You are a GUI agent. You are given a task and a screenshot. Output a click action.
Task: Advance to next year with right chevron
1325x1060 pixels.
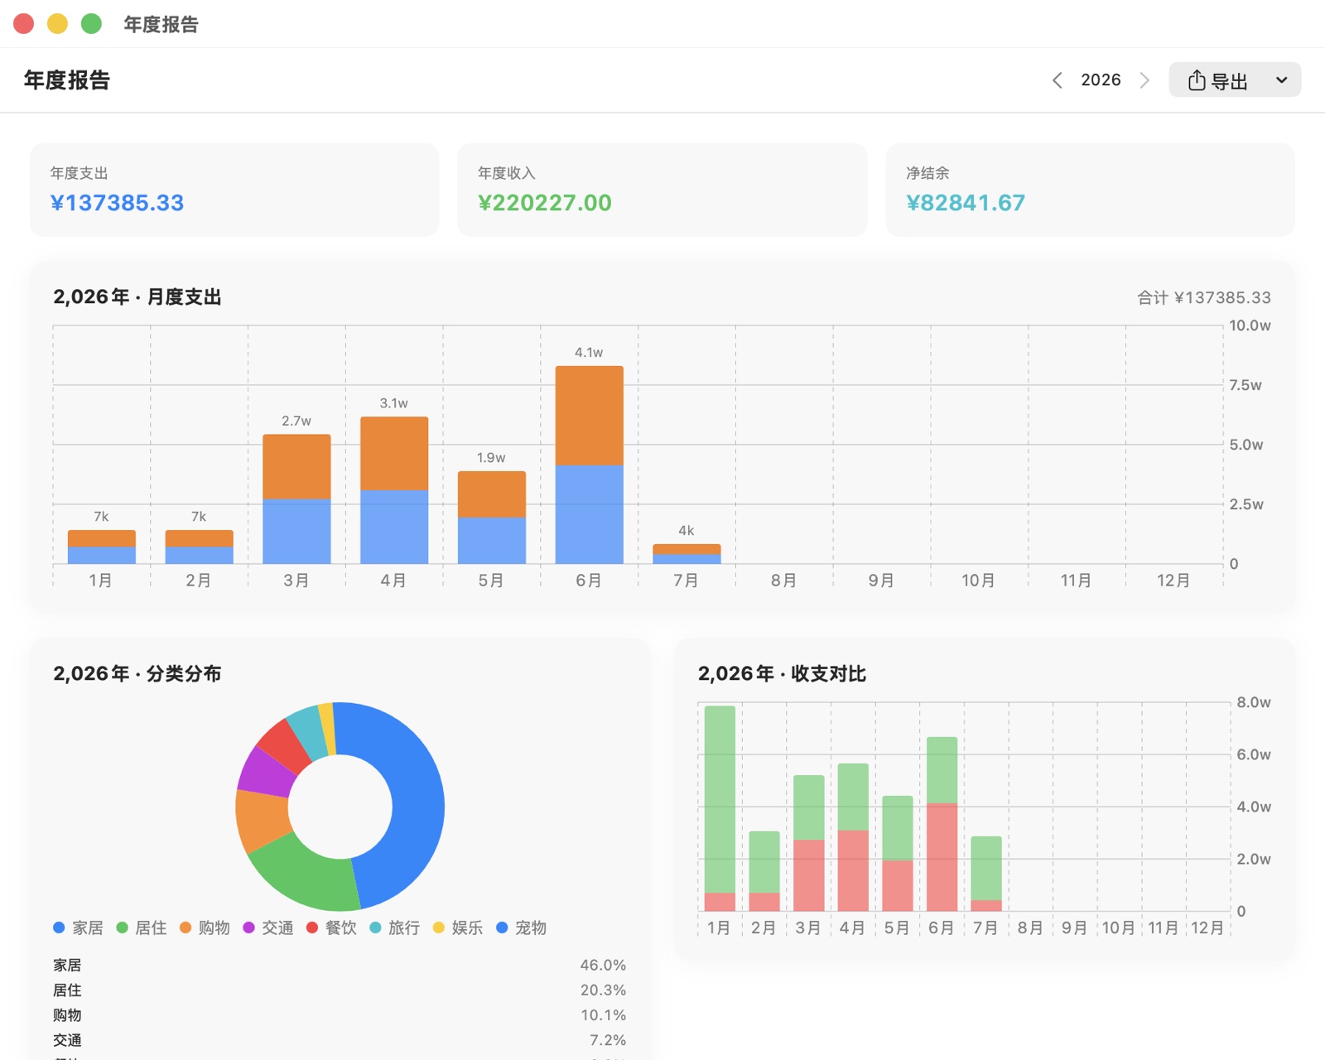(1144, 80)
